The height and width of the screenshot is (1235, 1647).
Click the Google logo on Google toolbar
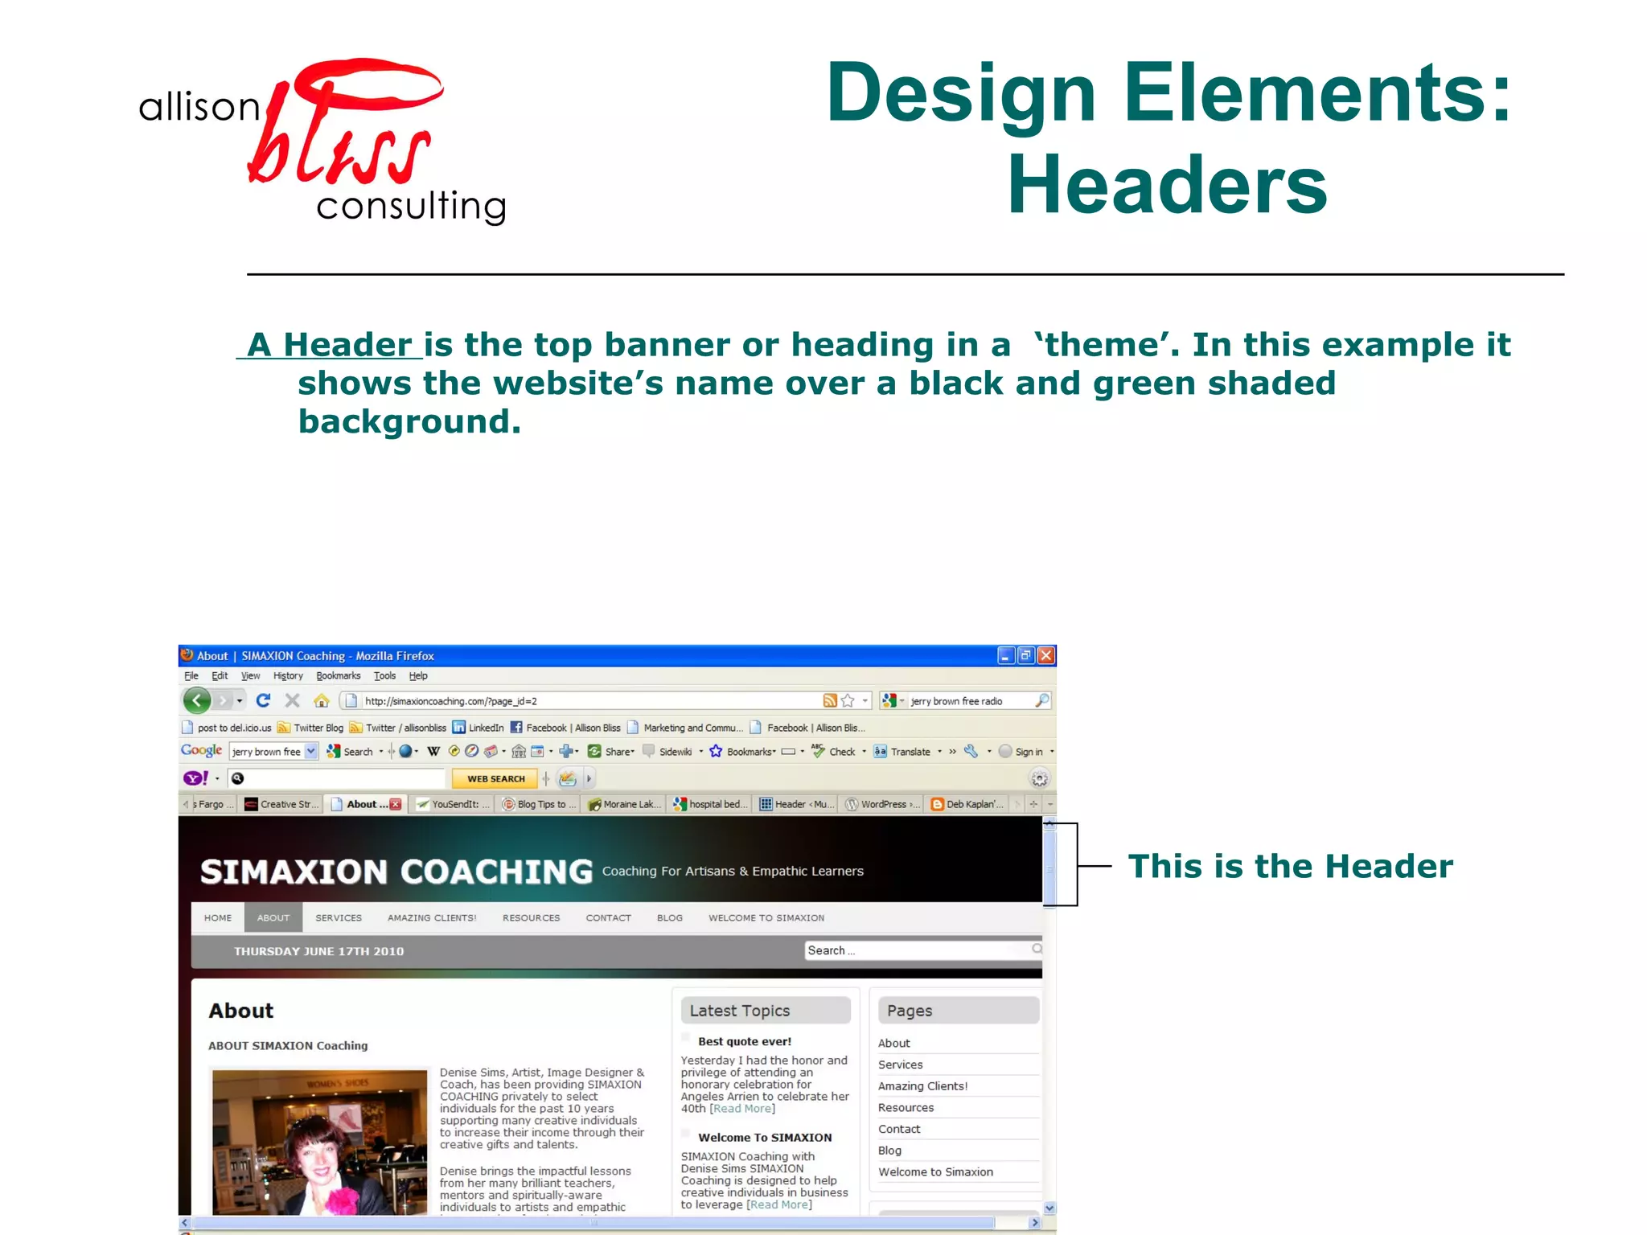pyautogui.click(x=201, y=750)
